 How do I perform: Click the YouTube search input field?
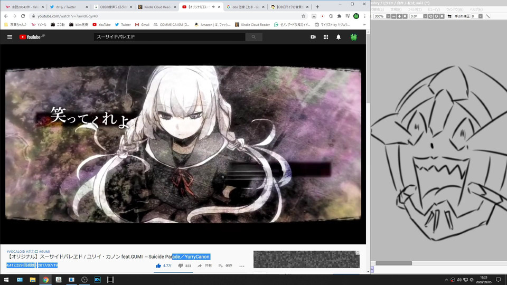pyautogui.click(x=170, y=37)
